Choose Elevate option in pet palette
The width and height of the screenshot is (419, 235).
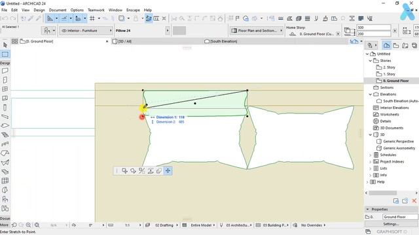[151, 171]
